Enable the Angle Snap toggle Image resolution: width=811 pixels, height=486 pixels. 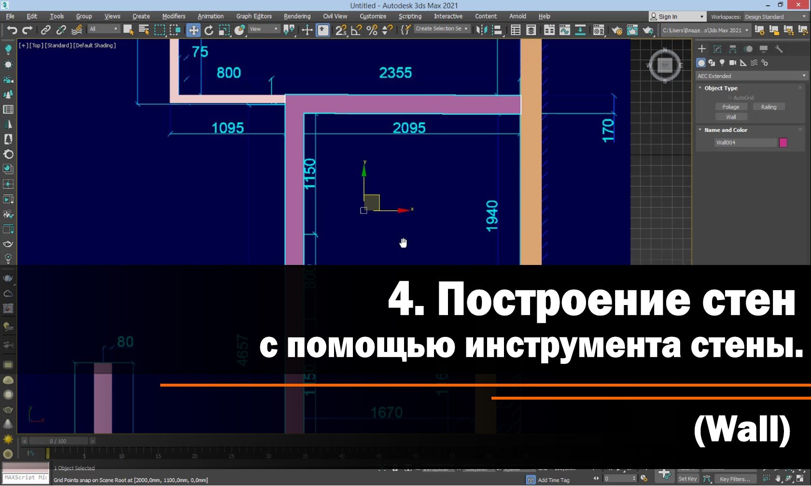(356, 30)
